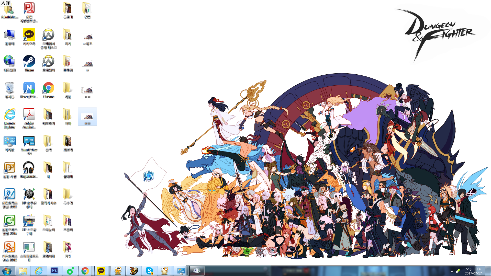491x276 pixels.
Task: Select the Samsung Smart View 2.0 icon
Action: pyautogui.click(x=29, y=141)
